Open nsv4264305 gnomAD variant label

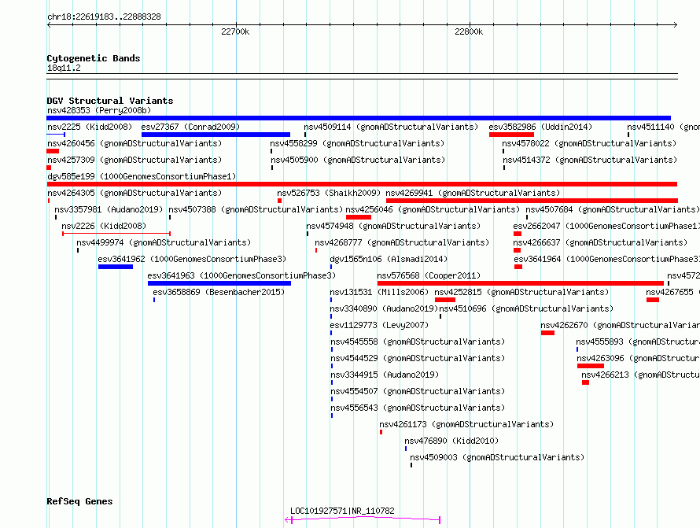point(134,193)
